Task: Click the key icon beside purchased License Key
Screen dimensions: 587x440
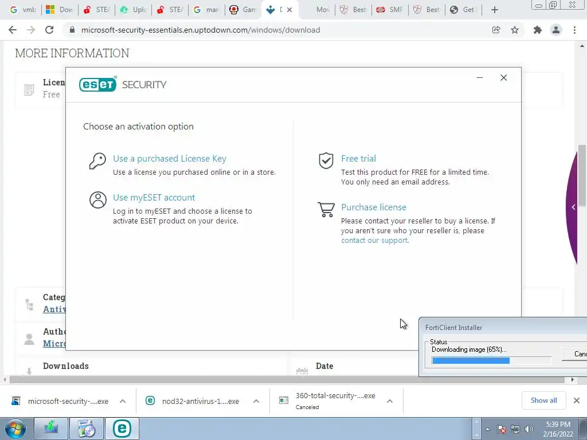Action: tap(97, 161)
